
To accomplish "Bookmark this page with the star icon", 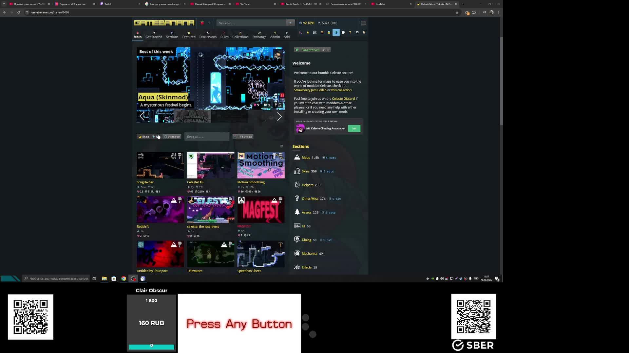I will (457, 12).
